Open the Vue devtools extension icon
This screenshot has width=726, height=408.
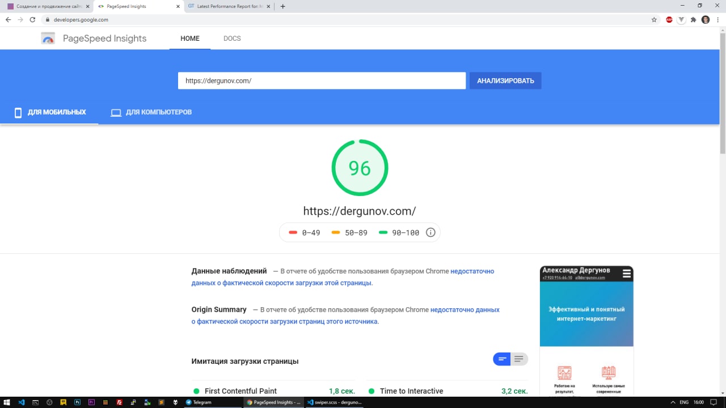point(681,19)
